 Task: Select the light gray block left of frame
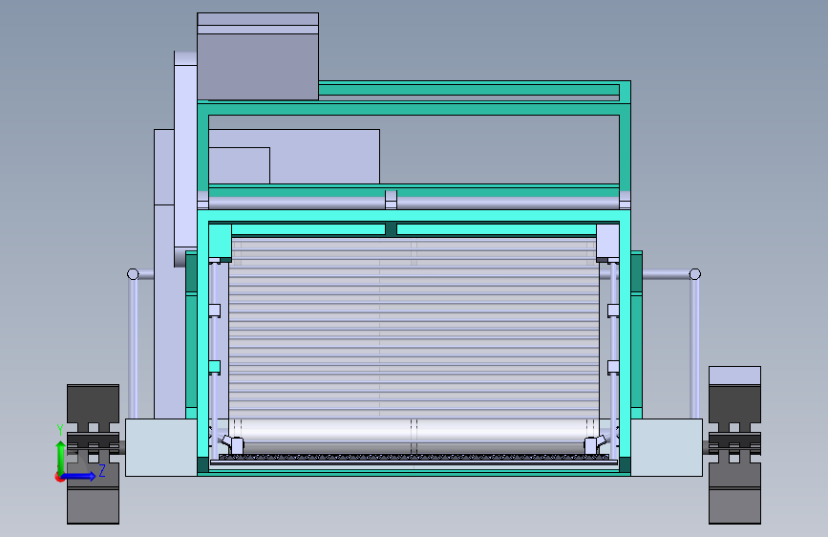160,447
